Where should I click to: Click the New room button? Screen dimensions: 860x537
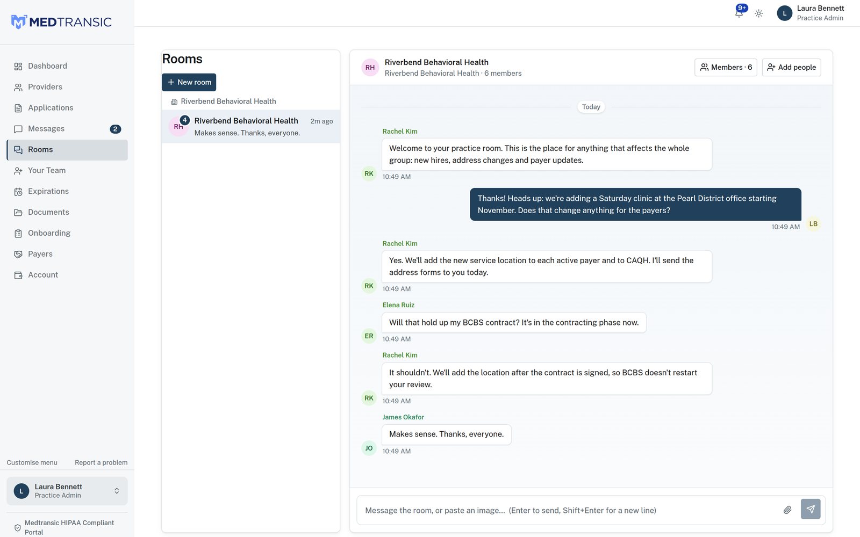(189, 82)
